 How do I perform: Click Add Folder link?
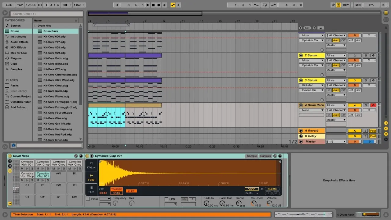pyautogui.click(x=19, y=107)
